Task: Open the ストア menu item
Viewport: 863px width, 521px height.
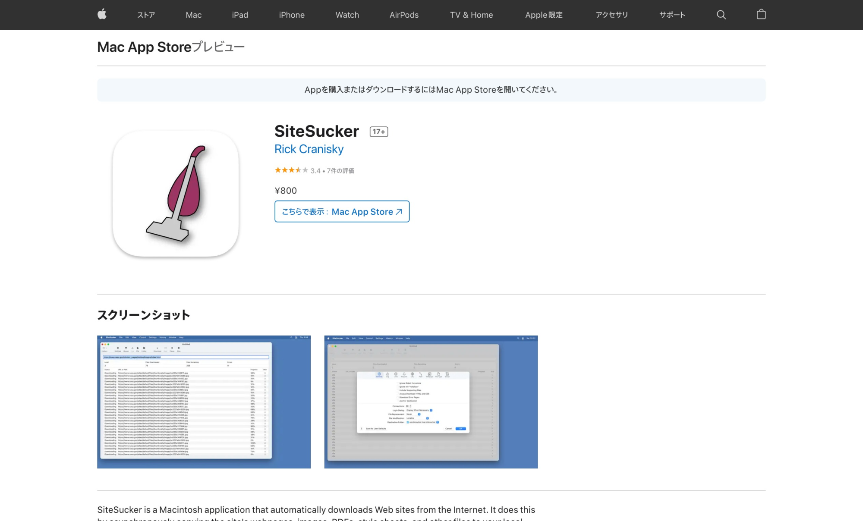Action: pos(146,15)
